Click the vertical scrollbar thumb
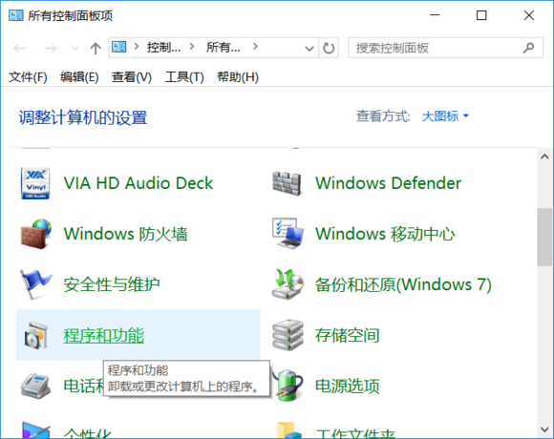Image resolution: width=554 pixels, height=439 pixels. [544, 237]
